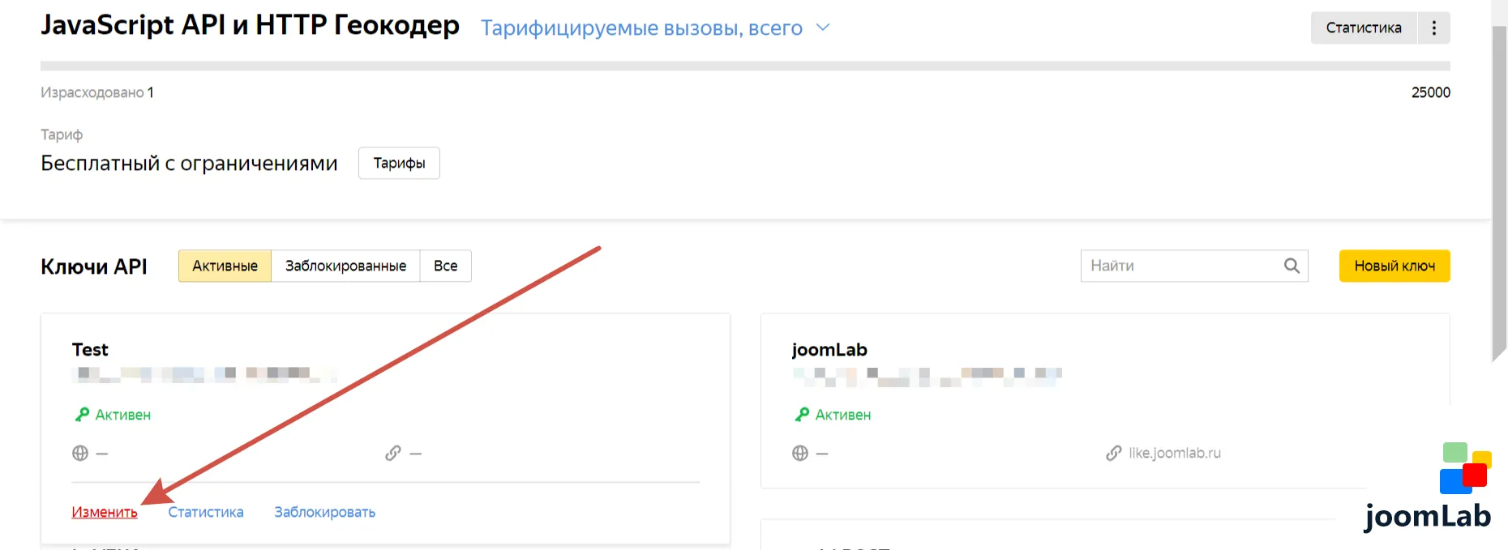
Task: Click the 25000 limit value
Action: pyautogui.click(x=1431, y=92)
